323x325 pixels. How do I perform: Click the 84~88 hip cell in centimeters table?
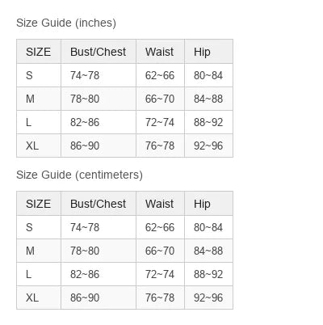208,251
